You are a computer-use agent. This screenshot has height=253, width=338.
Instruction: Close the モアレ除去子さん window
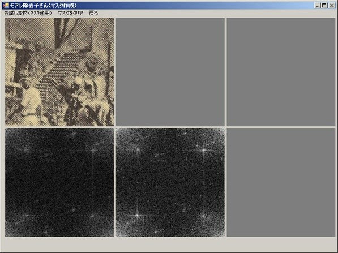tap(332, 6)
